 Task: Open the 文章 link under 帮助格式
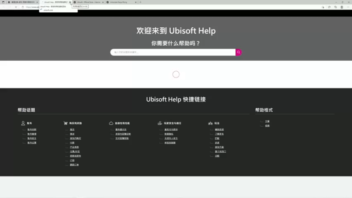point(267,121)
